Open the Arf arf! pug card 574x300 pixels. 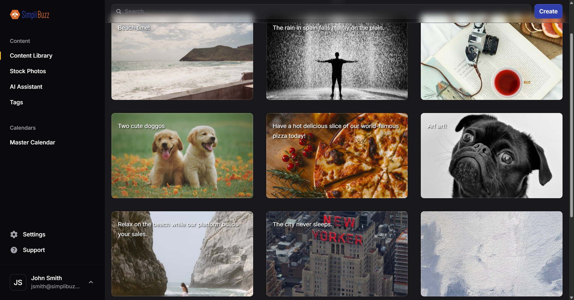click(x=492, y=156)
